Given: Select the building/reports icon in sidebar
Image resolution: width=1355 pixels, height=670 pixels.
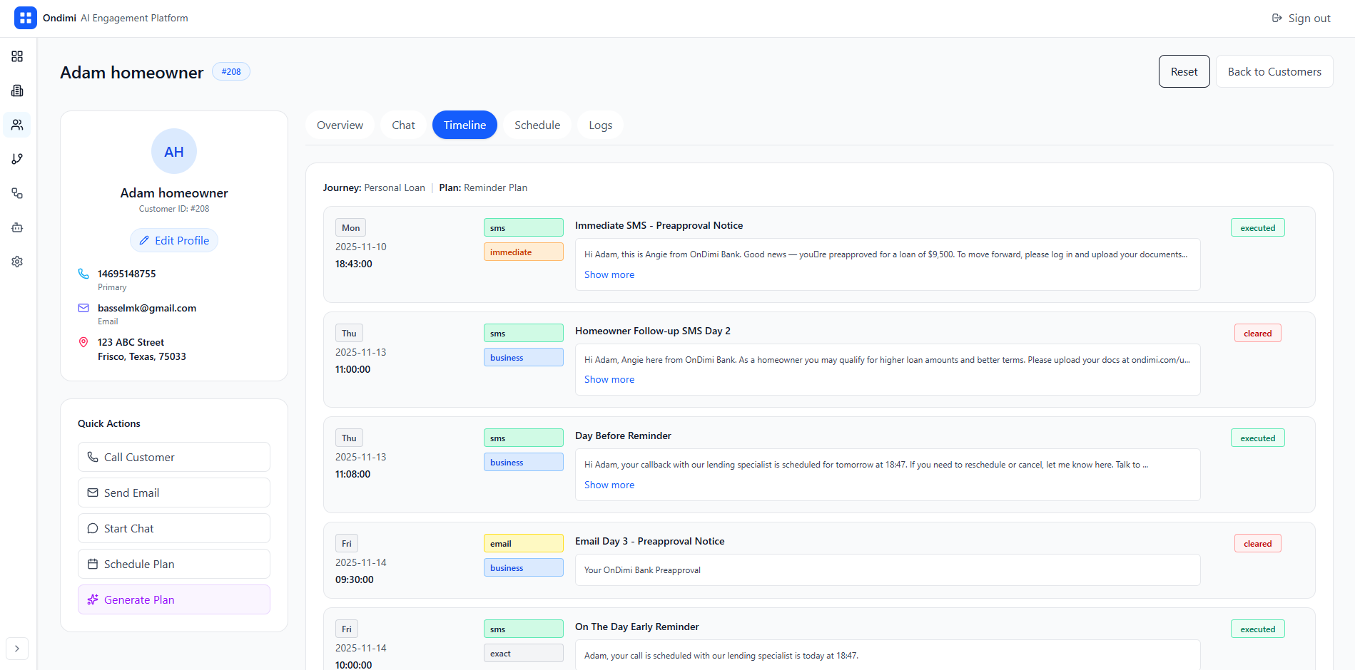Looking at the screenshot, I should [x=17, y=91].
